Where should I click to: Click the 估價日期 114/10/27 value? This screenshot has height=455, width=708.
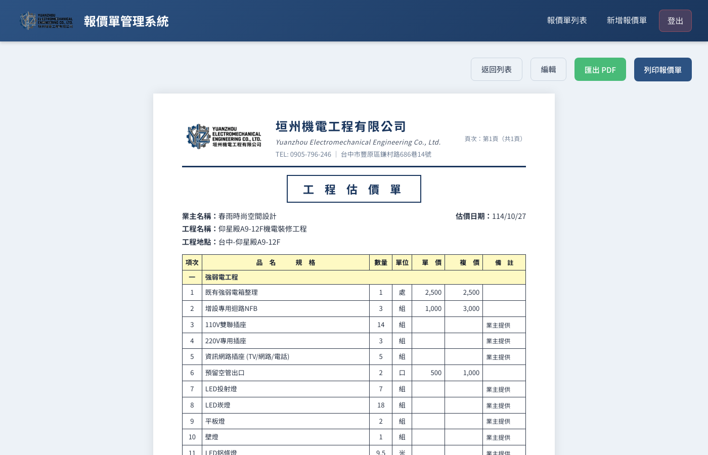click(x=509, y=216)
